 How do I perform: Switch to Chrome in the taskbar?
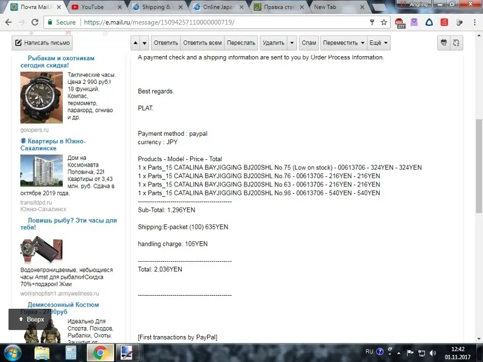(x=100, y=353)
